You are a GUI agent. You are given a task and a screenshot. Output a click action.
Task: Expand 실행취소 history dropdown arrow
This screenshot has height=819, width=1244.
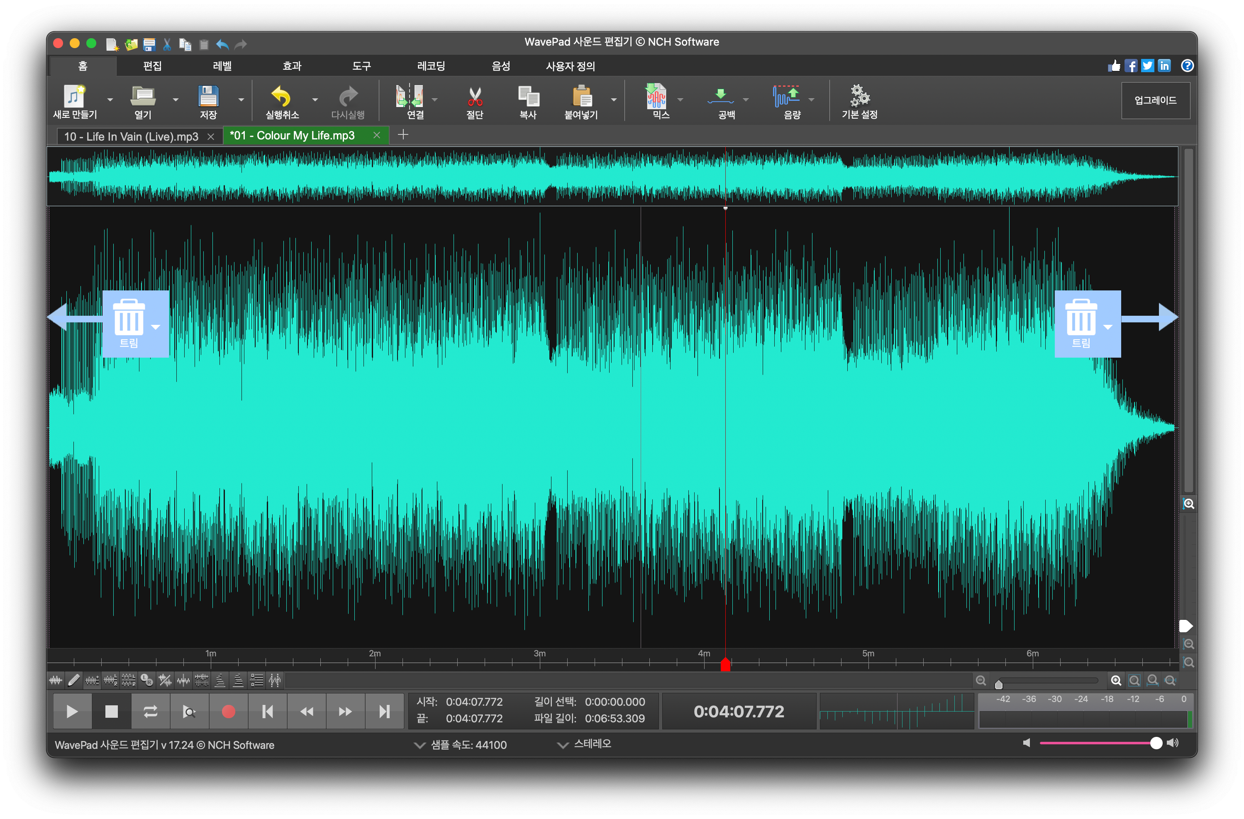point(315,99)
